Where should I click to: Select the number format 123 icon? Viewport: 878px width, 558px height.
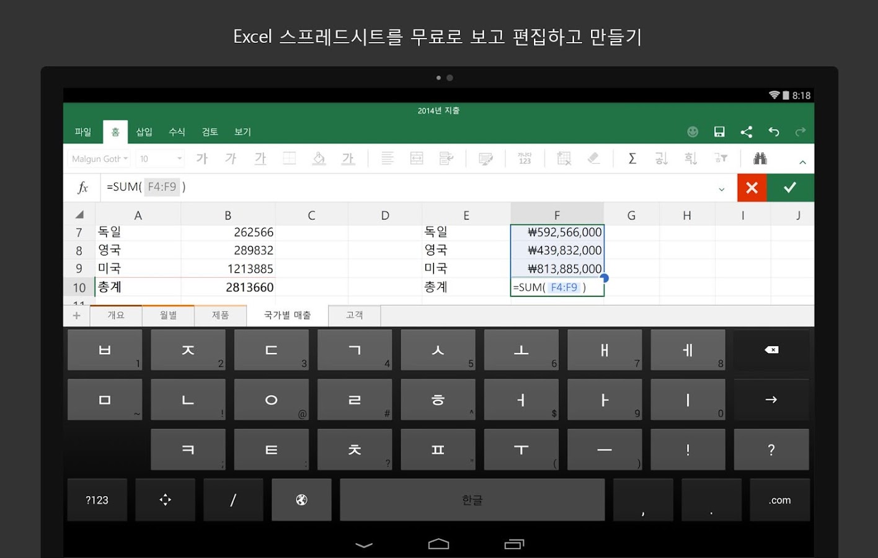coord(525,158)
